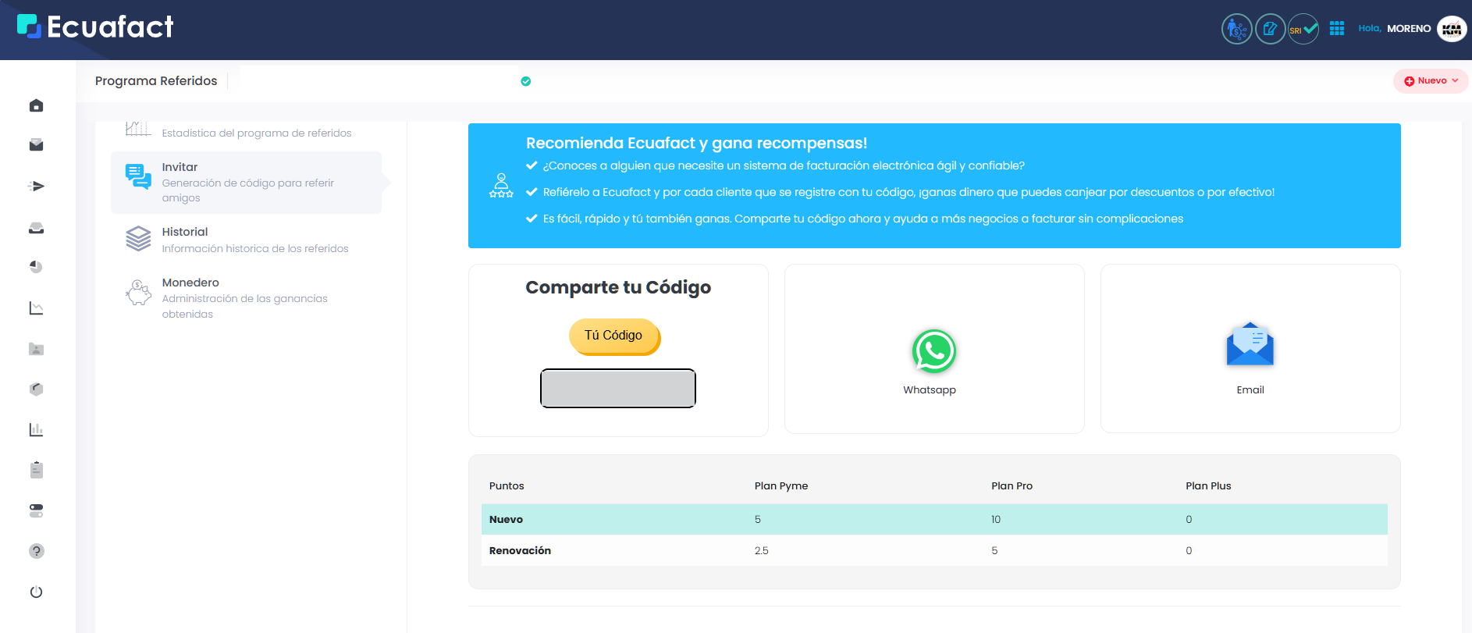Click the Renovación row label
The image size is (1472, 633).
(520, 551)
